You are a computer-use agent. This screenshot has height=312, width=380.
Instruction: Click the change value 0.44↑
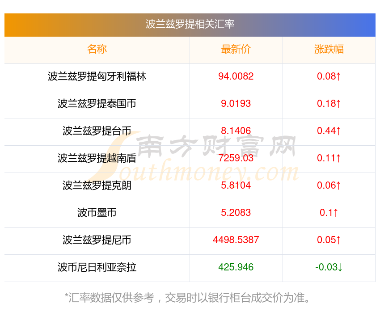click(329, 131)
